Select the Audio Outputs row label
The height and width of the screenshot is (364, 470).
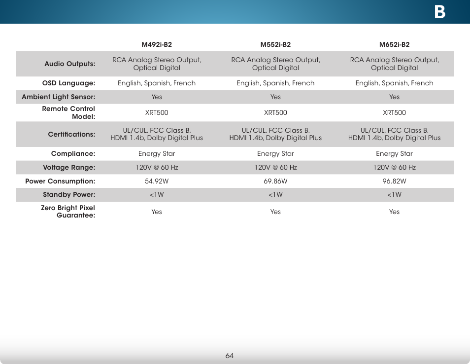pyautogui.click(x=70, y=64)
